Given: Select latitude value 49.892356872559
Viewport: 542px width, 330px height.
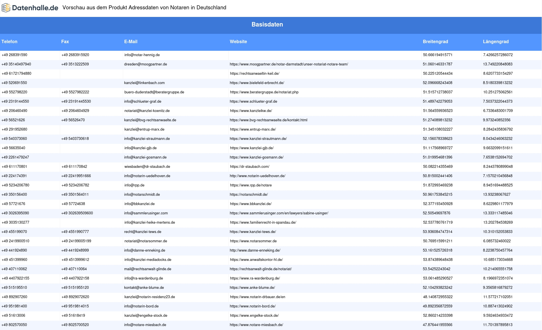Looking at the screenshot, I should [438, 306].
